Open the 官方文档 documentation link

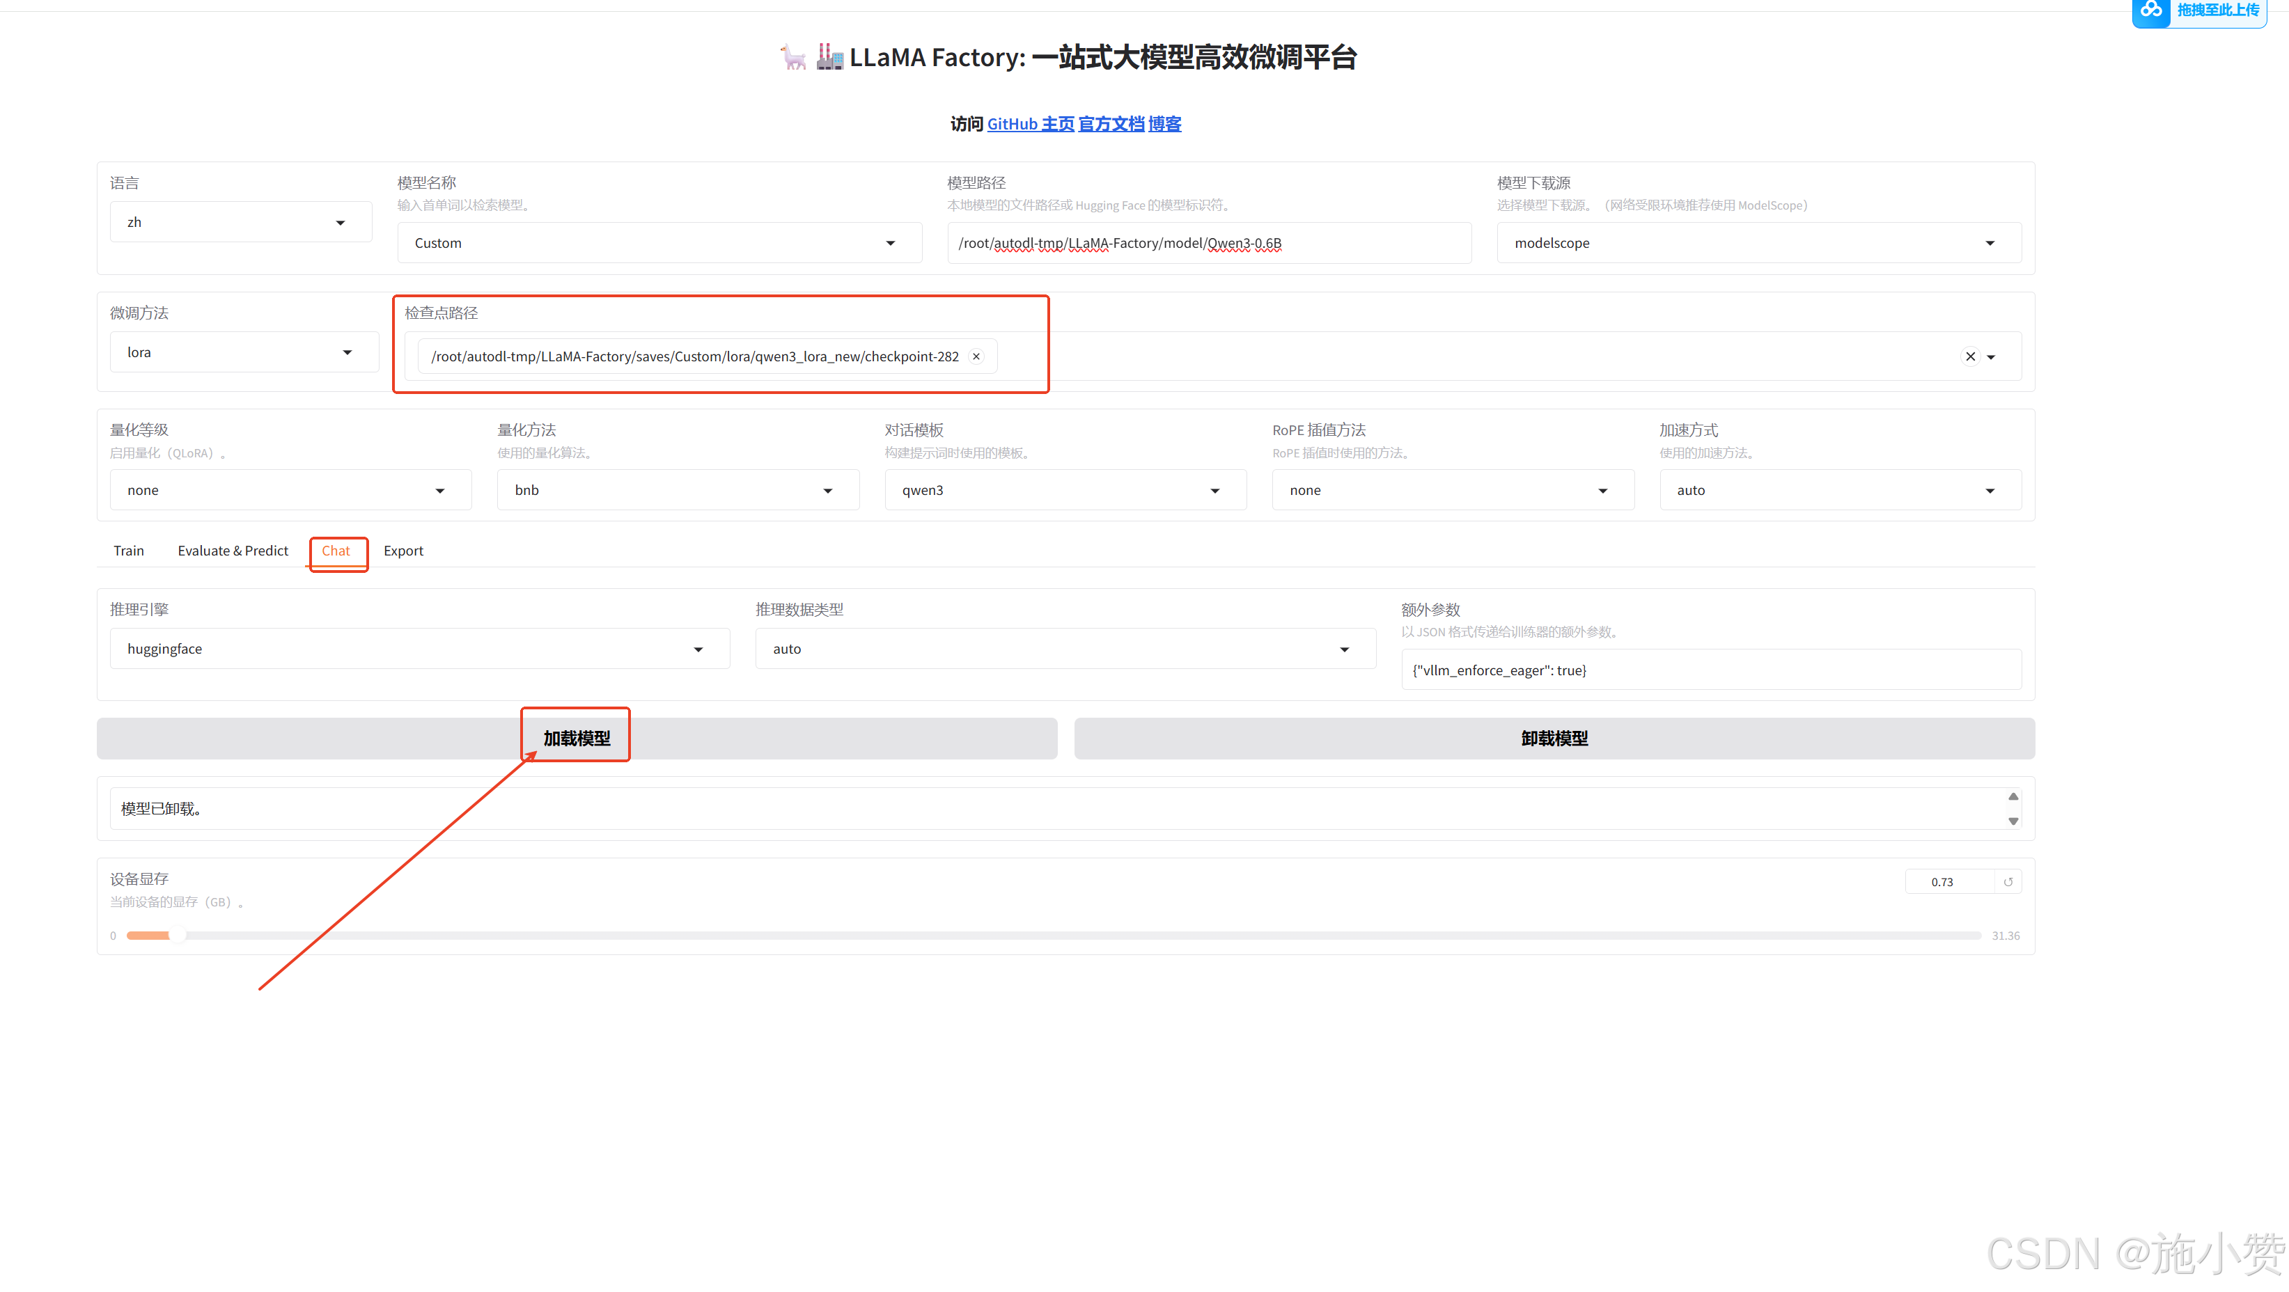point(1111,125)
